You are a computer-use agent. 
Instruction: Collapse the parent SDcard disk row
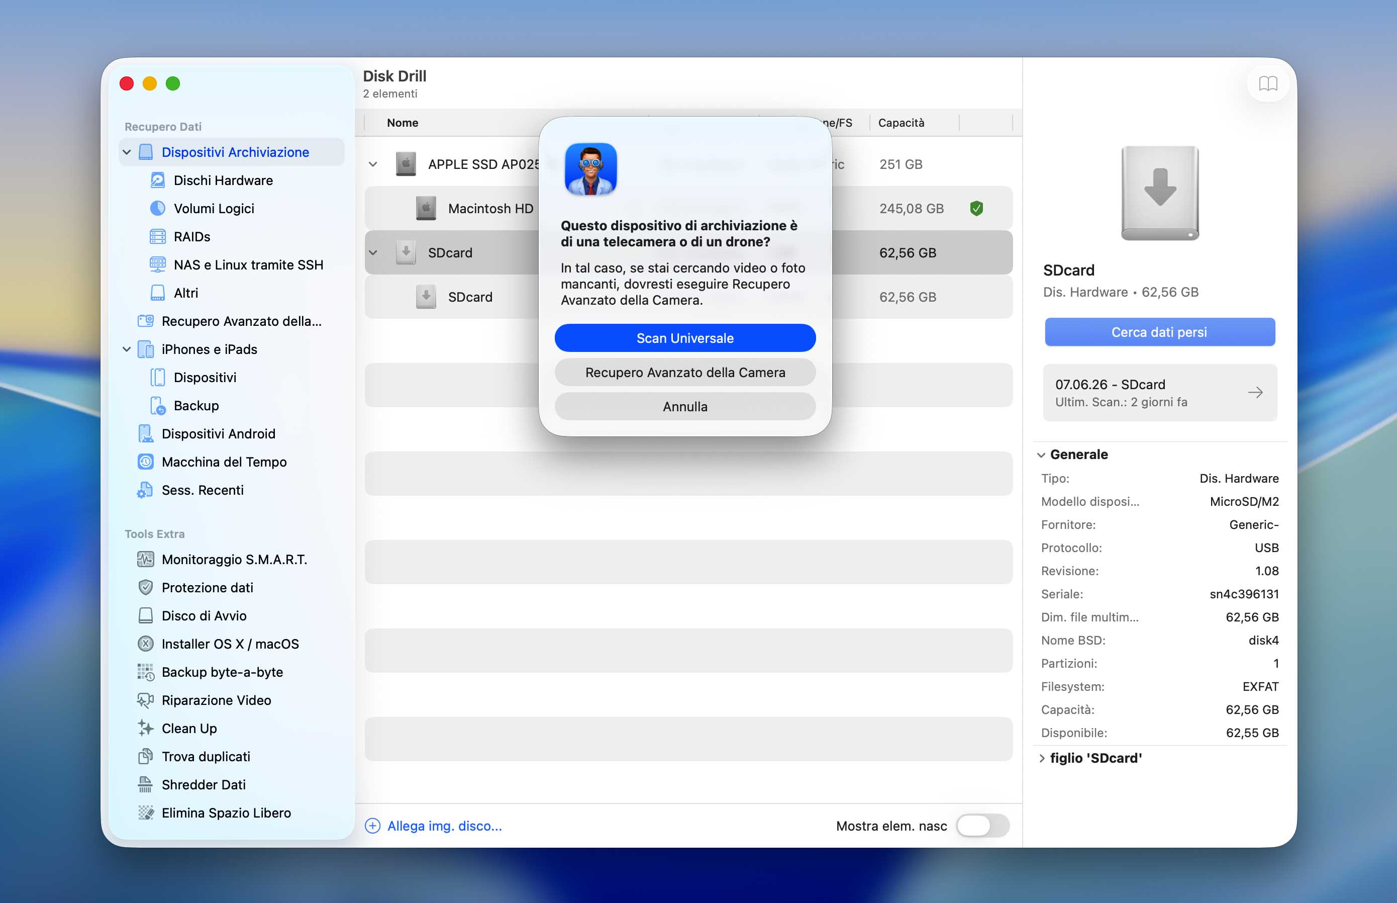click(x=373, y=253)
